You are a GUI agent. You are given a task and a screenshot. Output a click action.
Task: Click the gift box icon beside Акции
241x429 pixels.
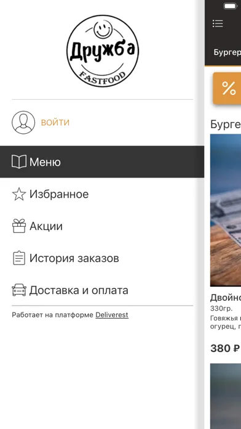(x=19, y=226)
